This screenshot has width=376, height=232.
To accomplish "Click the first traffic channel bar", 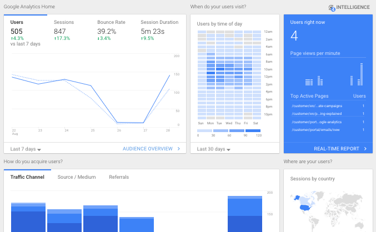I will [x=28, y=217].
